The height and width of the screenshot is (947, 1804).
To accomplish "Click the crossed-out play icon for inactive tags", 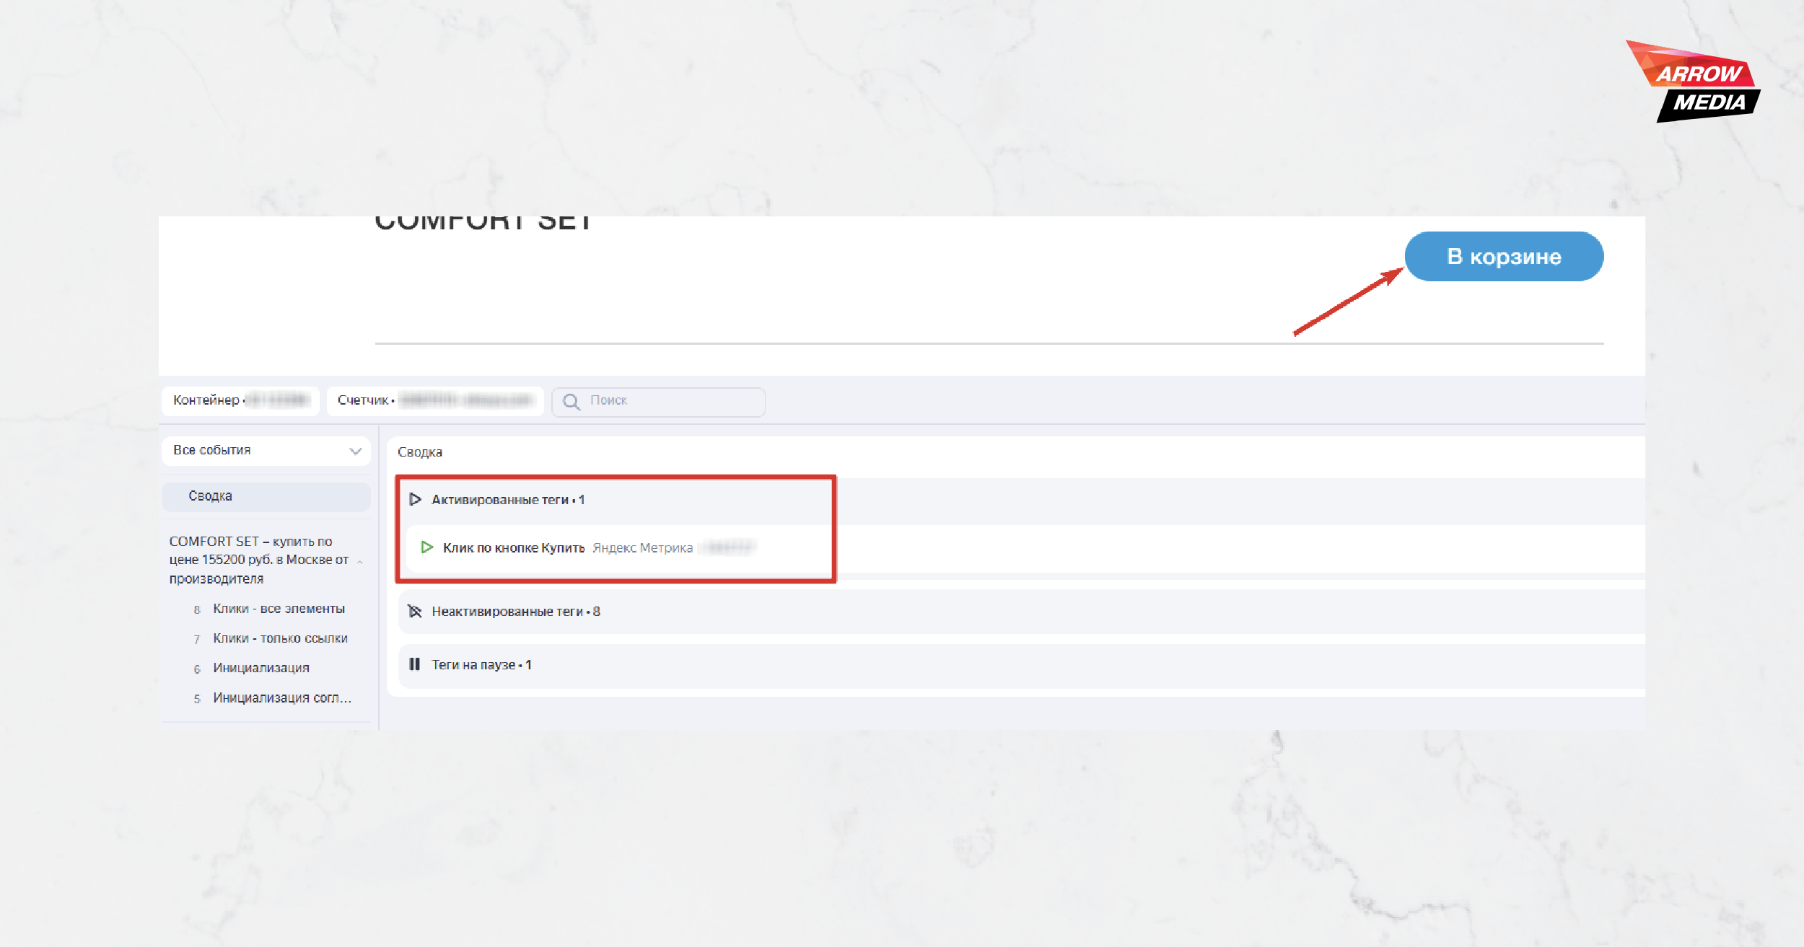I will click(x=415, y=612).
